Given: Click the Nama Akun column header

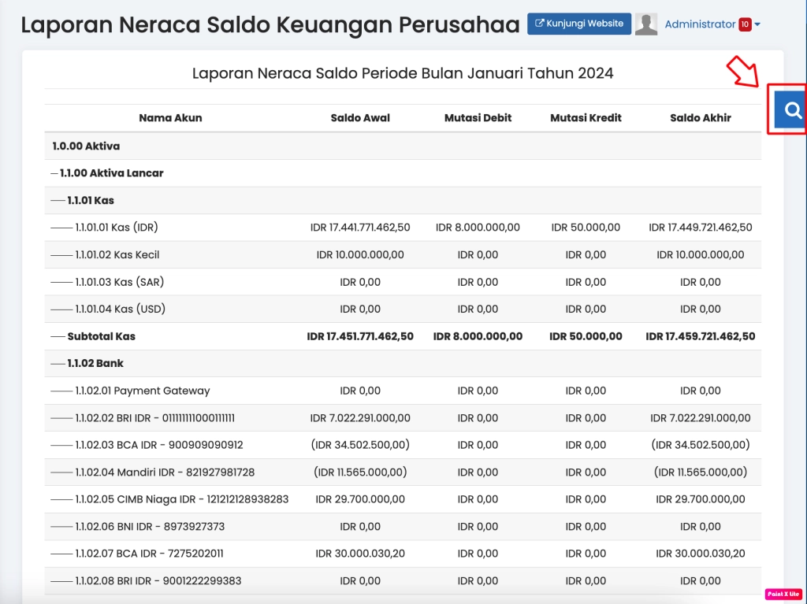Looking at the screenshot, I should tap(170, 118).
